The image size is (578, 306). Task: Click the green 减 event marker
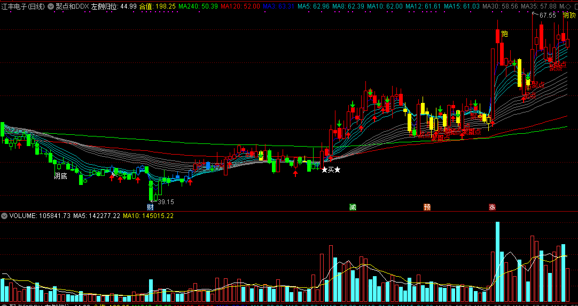point(353,207)
